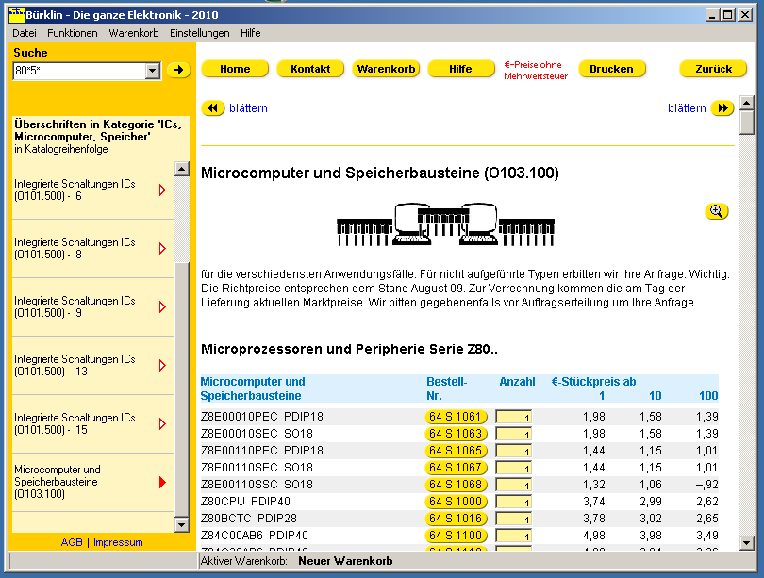
Task: Click the quantity field for Z80BCTC PDIP28
Action: (x=513, y=519)
